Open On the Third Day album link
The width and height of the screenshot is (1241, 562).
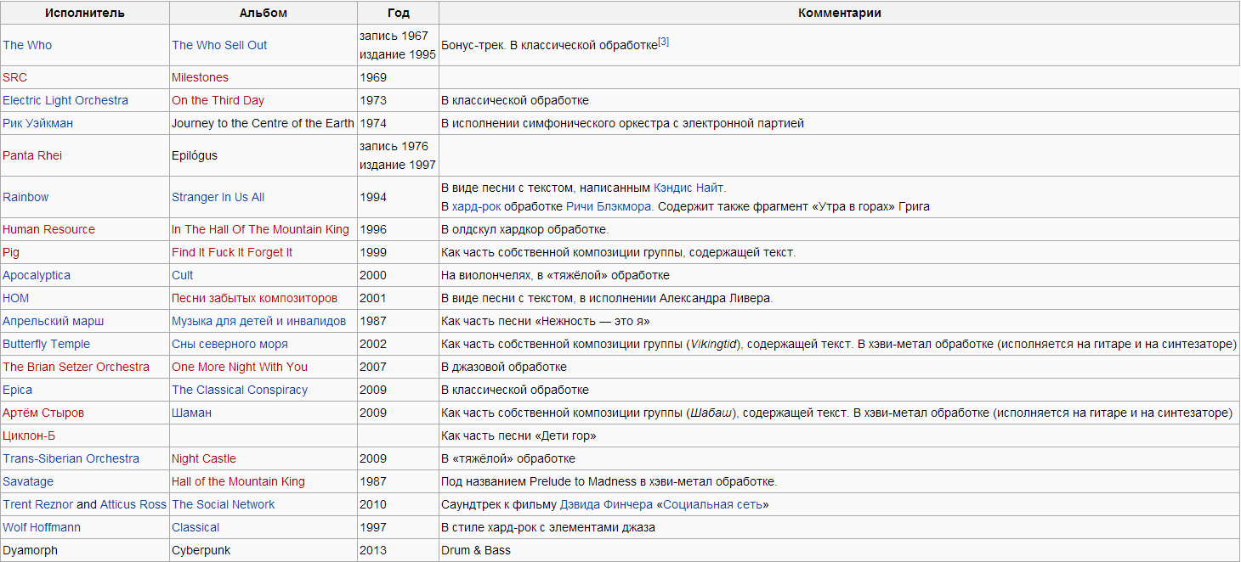tap(218, 100)
